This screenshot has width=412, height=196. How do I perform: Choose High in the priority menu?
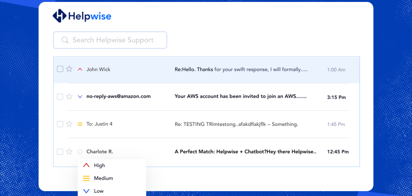coord(99,166)
